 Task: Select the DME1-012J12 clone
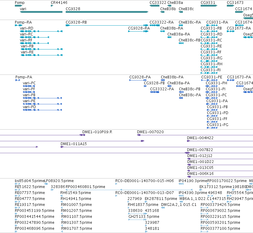(220, 159)
